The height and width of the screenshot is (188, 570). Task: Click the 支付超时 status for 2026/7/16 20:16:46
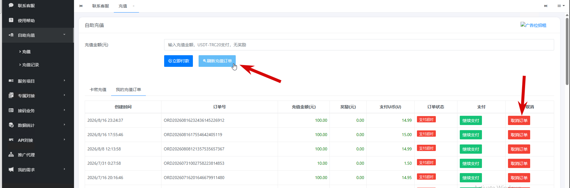pos(426,177)
